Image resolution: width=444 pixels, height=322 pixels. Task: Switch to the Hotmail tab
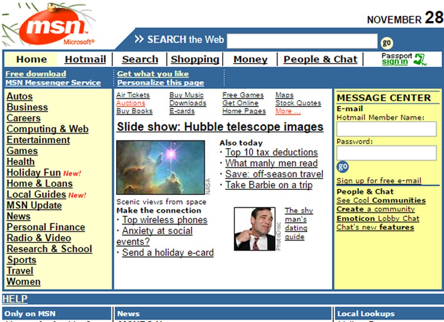coord(85,59)
